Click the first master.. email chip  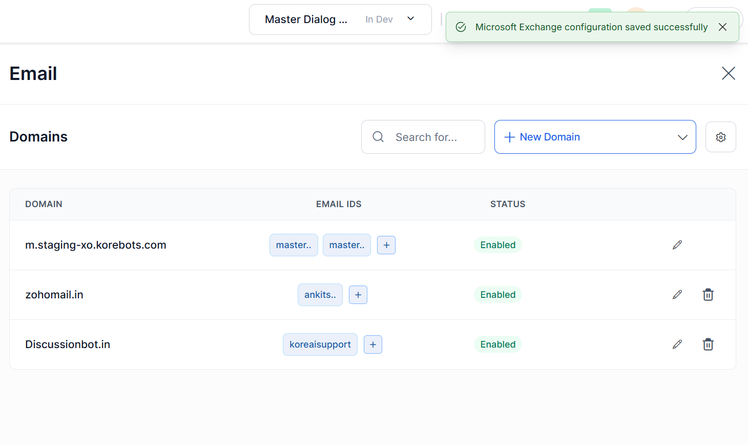tap(294, 245)
